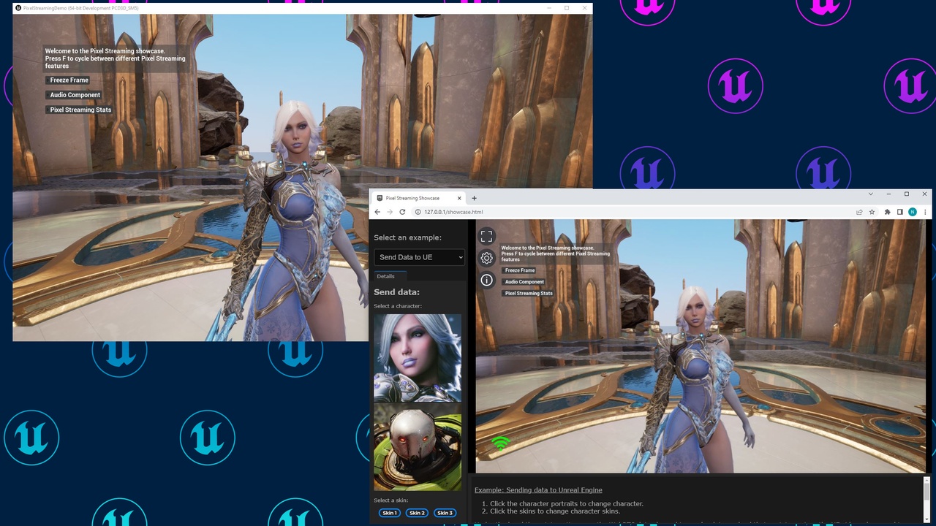Viewport: 936px width, 526px height.
Task: Click the 'Select a character:' label
Action: click(x=398, y=306)
